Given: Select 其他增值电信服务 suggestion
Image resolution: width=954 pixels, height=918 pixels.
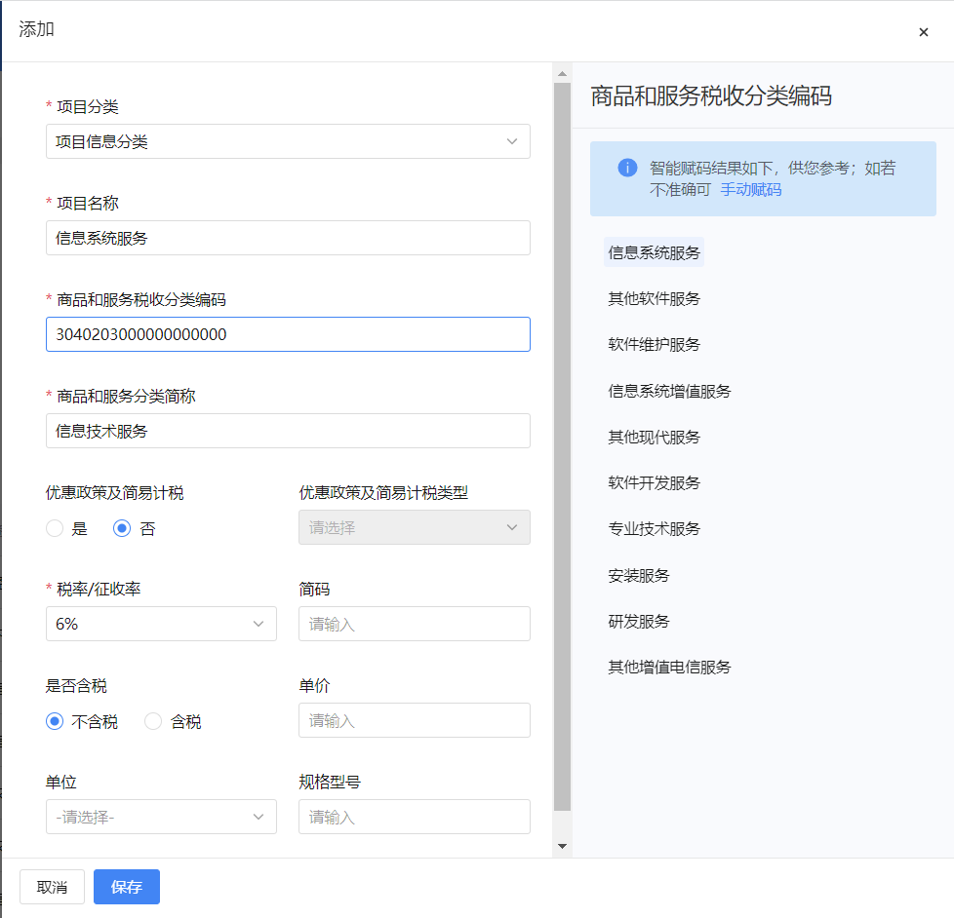Looking at the screenshot, I should [669, 668].
